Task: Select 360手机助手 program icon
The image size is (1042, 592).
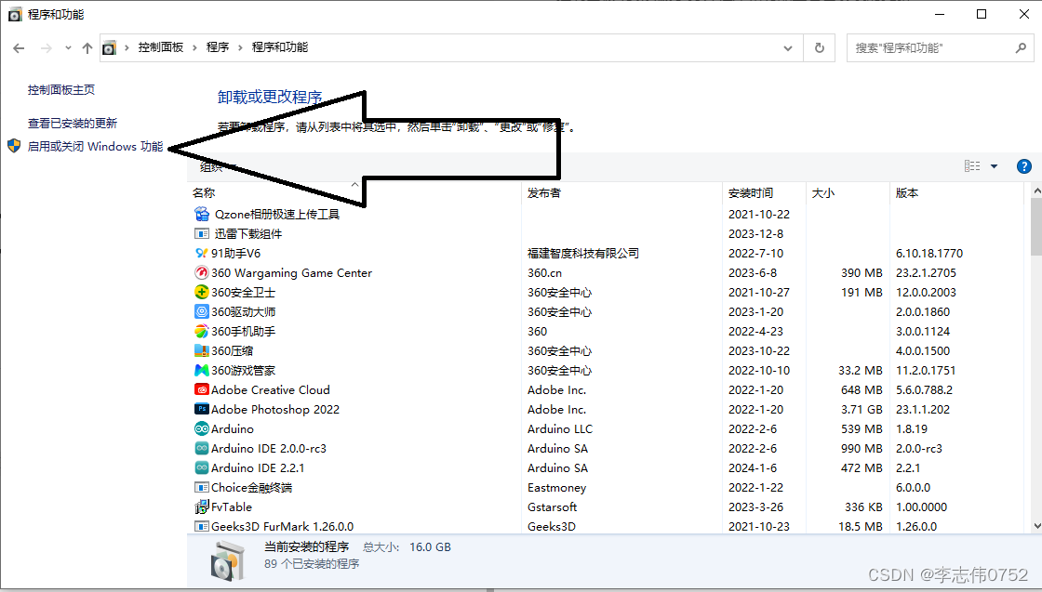Action: pos(201,331)
